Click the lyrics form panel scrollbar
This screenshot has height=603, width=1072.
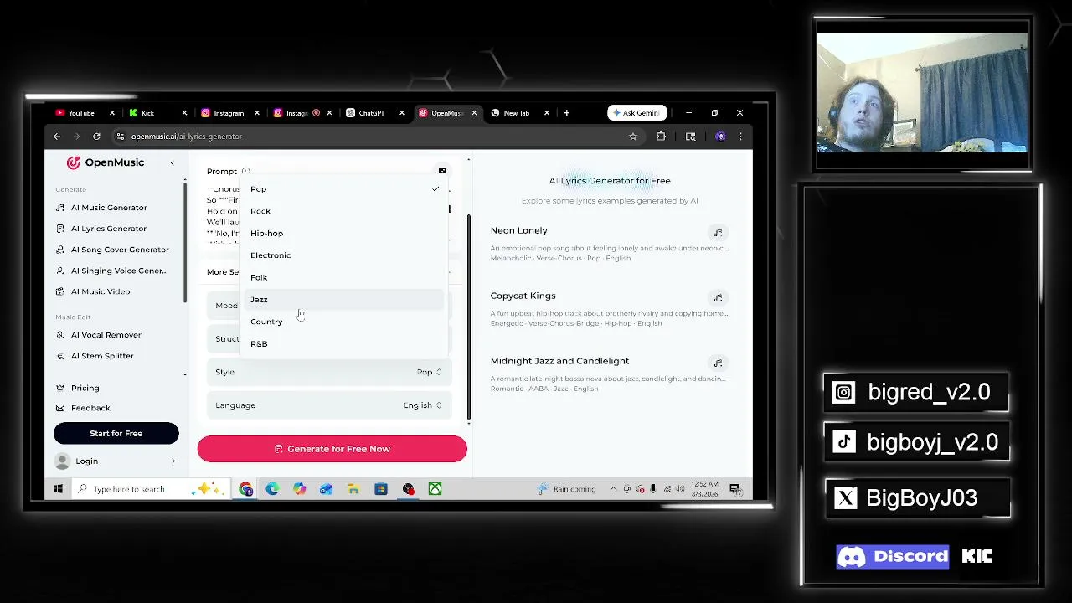[469, 317]
